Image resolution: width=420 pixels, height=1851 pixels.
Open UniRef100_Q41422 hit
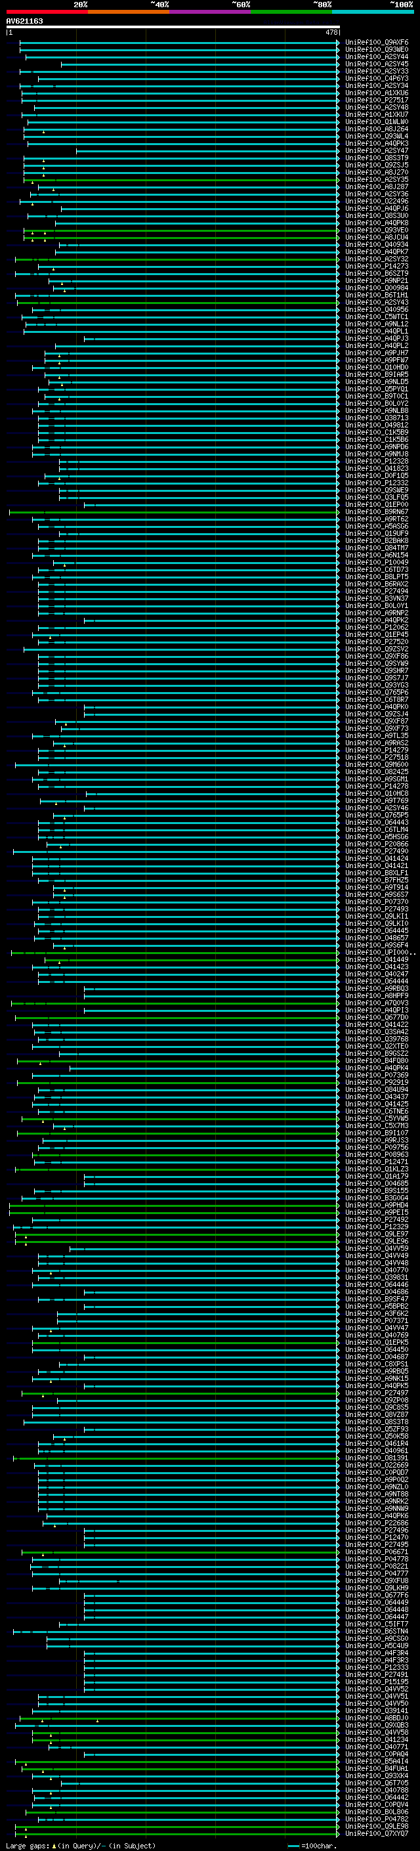coord(377,1024)
